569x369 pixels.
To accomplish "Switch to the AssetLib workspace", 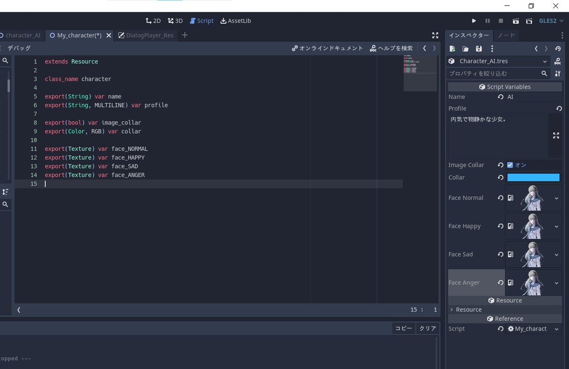I will pyautogui.click(x=236, y=21).
